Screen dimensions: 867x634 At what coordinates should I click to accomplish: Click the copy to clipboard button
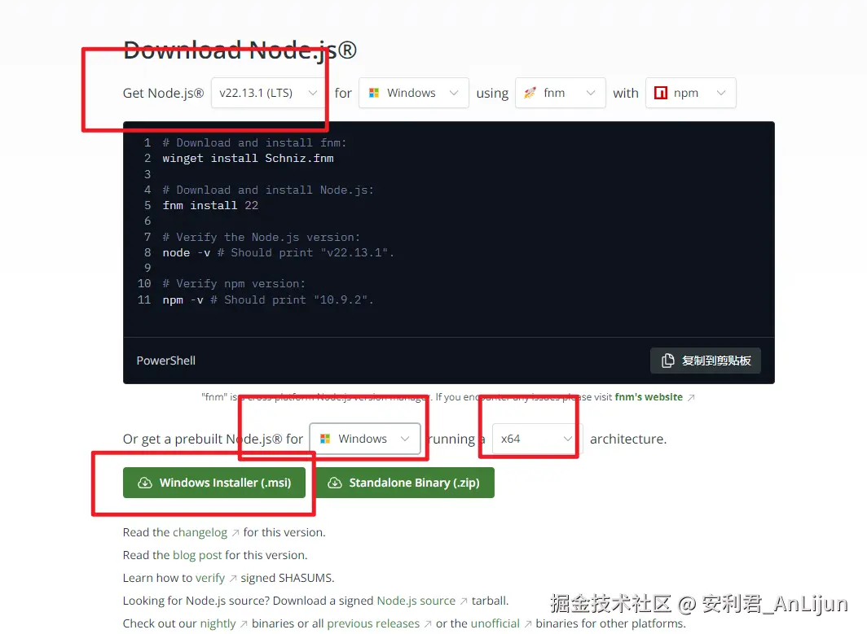(706, 361)
